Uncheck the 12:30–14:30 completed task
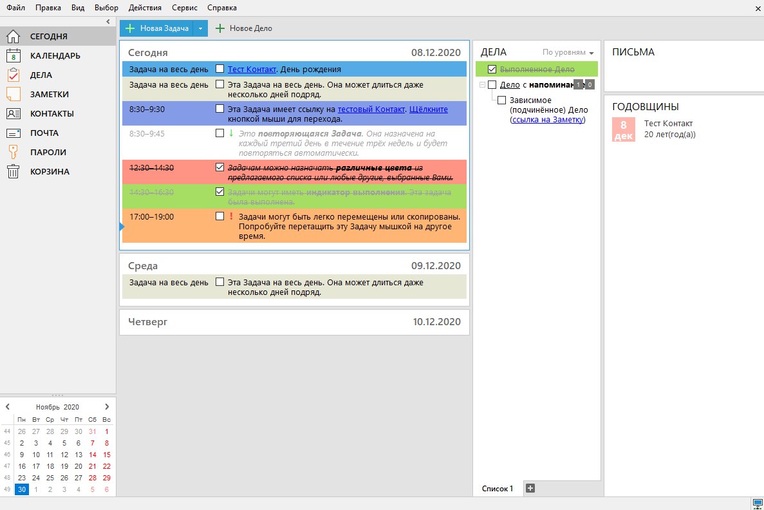 coord(219,167)
